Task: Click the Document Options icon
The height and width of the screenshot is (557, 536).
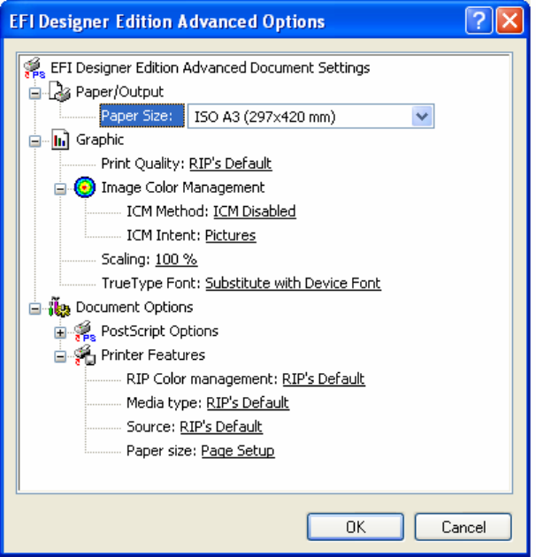Action: point(60,308)
